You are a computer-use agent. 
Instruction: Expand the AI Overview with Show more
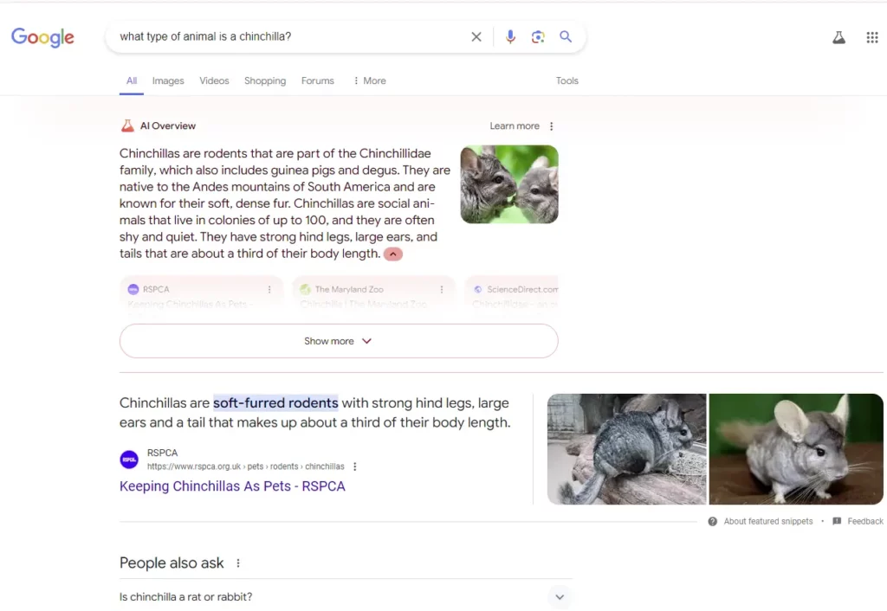click(x=339, y=341)
